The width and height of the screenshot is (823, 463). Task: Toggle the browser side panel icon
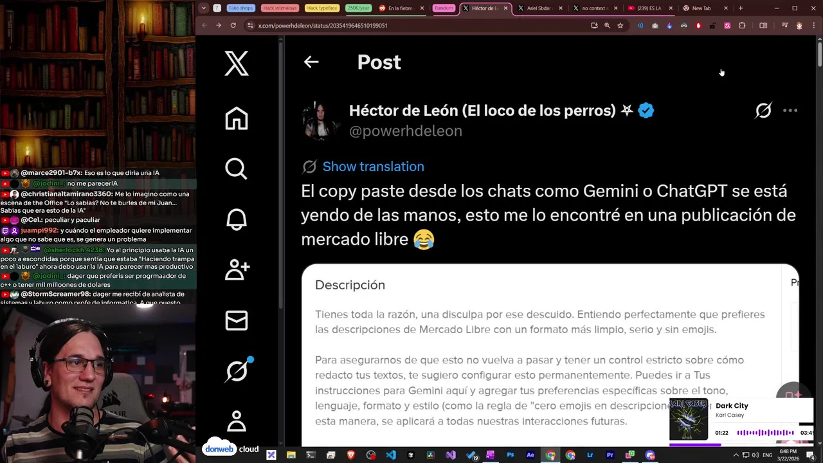pos(763,26)
